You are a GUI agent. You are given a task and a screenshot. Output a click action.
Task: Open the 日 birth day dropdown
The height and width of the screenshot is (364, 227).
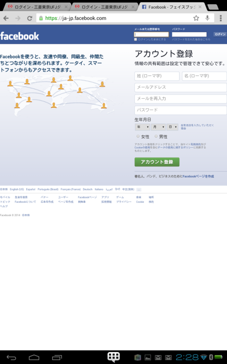point(173,127)
